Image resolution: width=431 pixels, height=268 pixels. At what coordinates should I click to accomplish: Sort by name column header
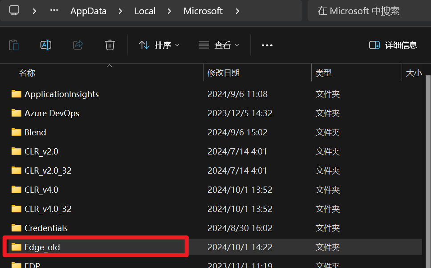click(x=27, y=73)
